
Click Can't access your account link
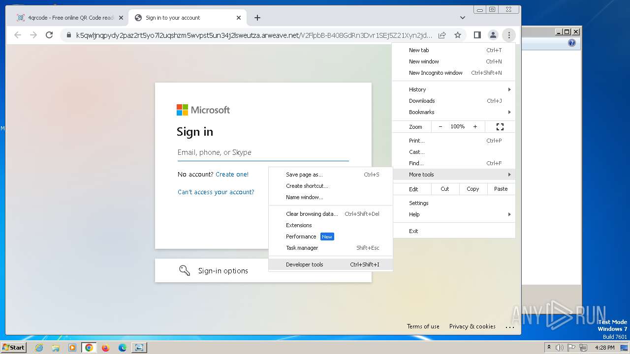(216, 192)
